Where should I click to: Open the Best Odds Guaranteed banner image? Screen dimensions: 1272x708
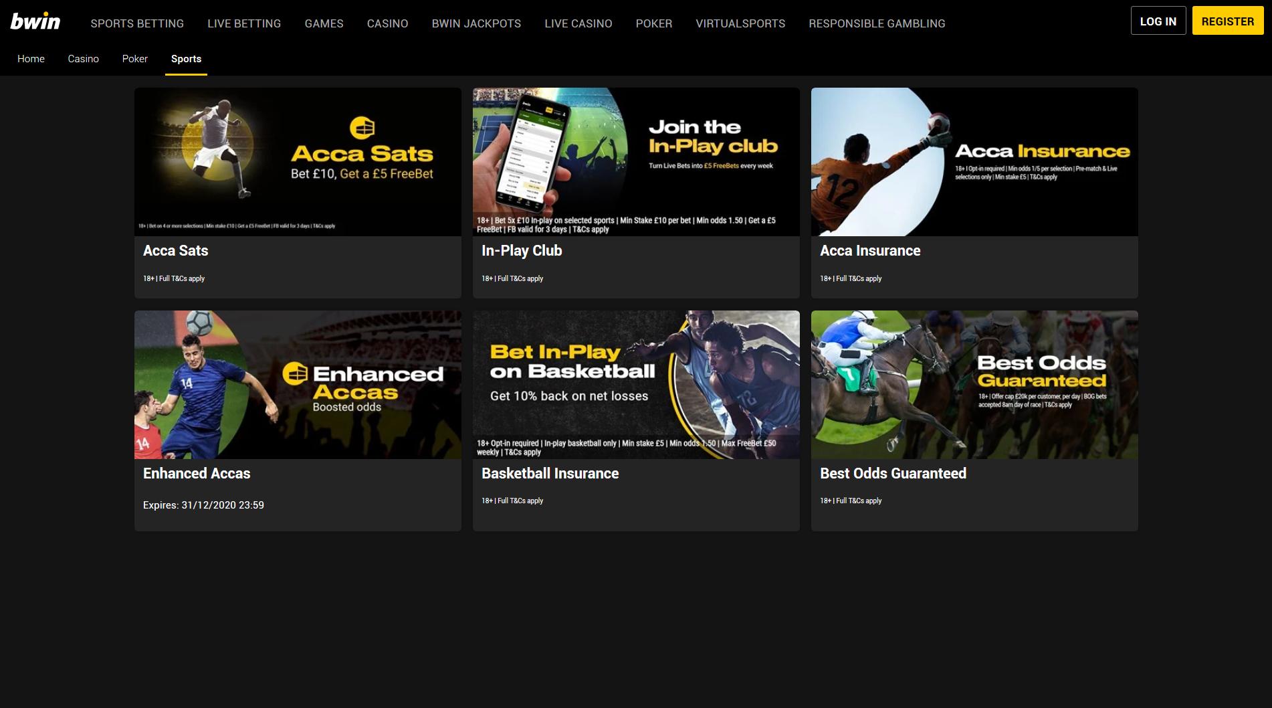click(x=974, y=385)
